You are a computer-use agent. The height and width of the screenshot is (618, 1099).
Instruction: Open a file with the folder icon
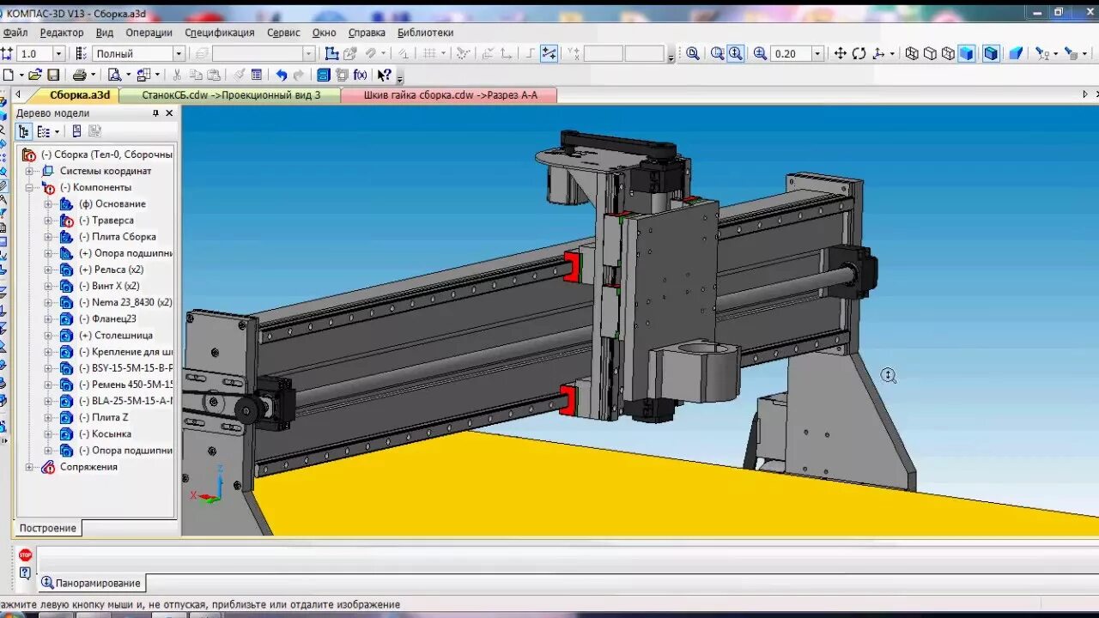tap(35, 75)
